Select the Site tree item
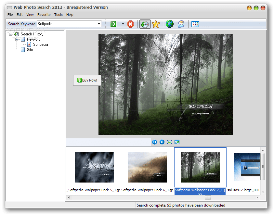Viewport: 274px width, 215px height. (x=30, y=50)
